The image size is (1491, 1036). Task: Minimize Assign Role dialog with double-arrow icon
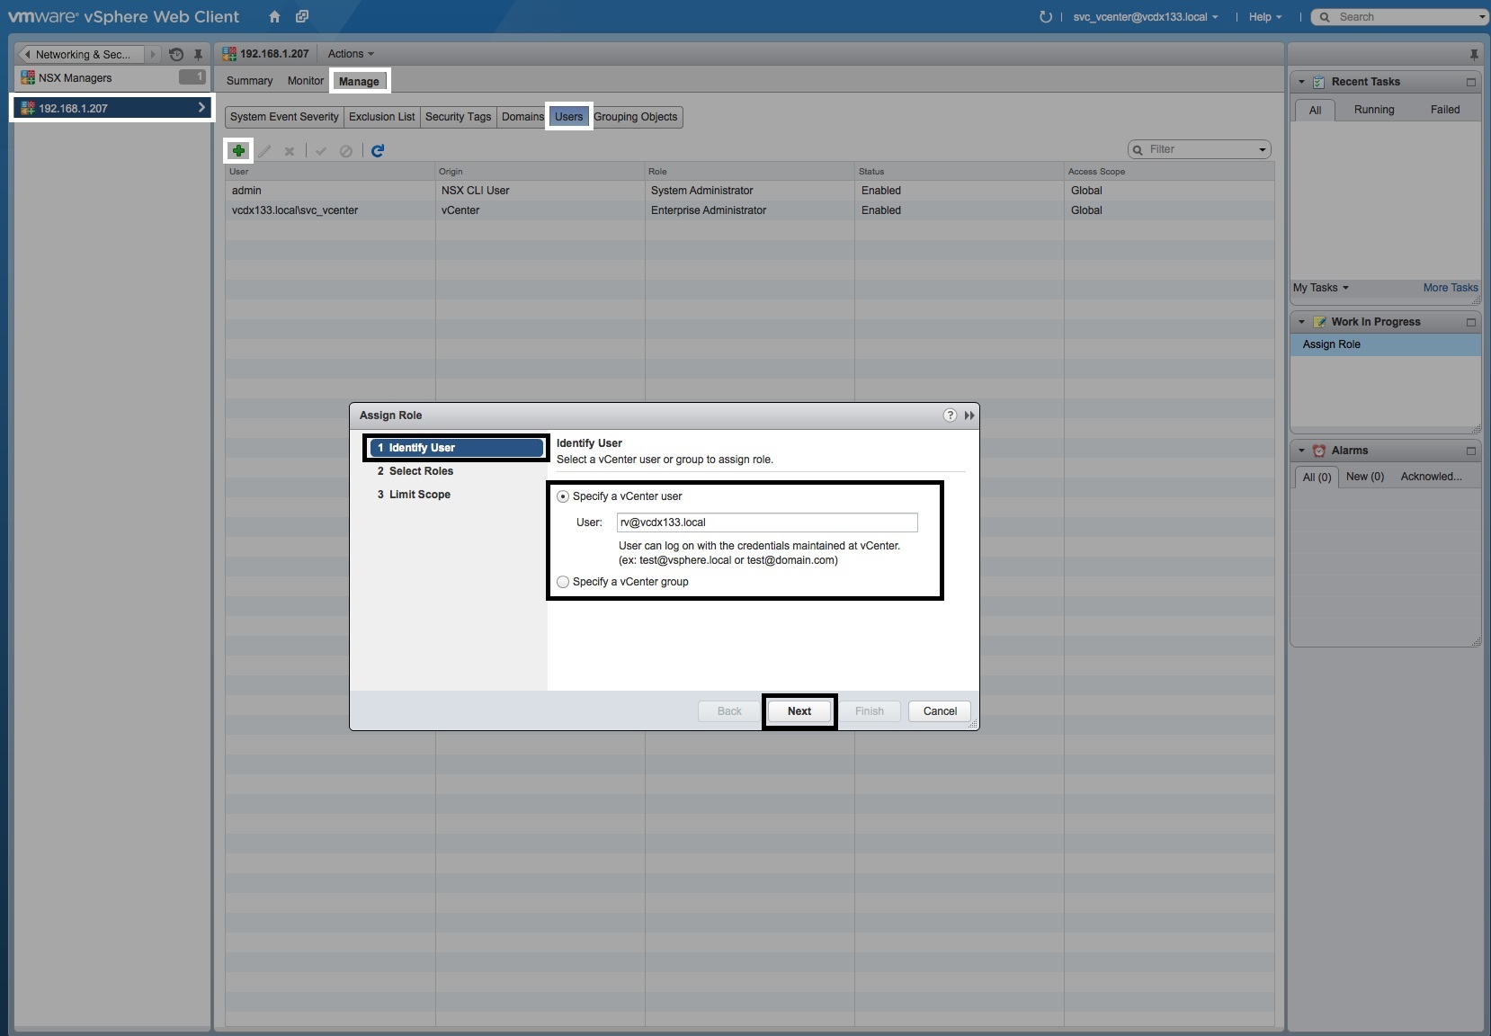[x=969, y=415]
